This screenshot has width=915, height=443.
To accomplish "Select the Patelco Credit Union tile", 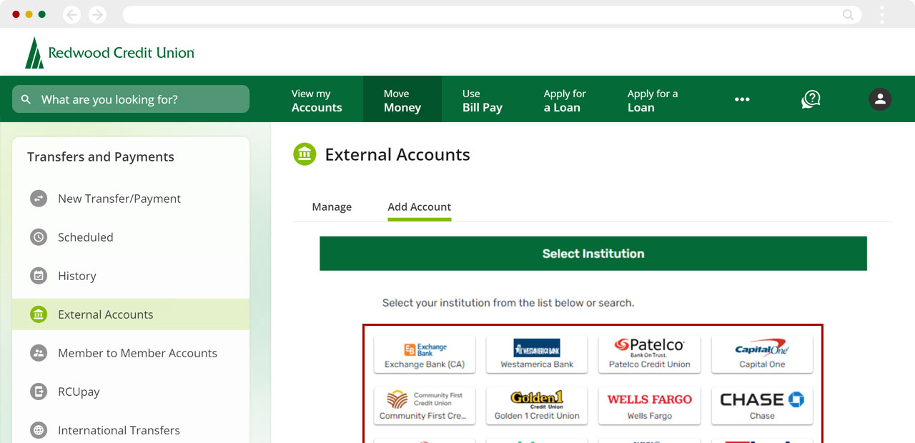I will pyautogui.click(x=650, y=354).
